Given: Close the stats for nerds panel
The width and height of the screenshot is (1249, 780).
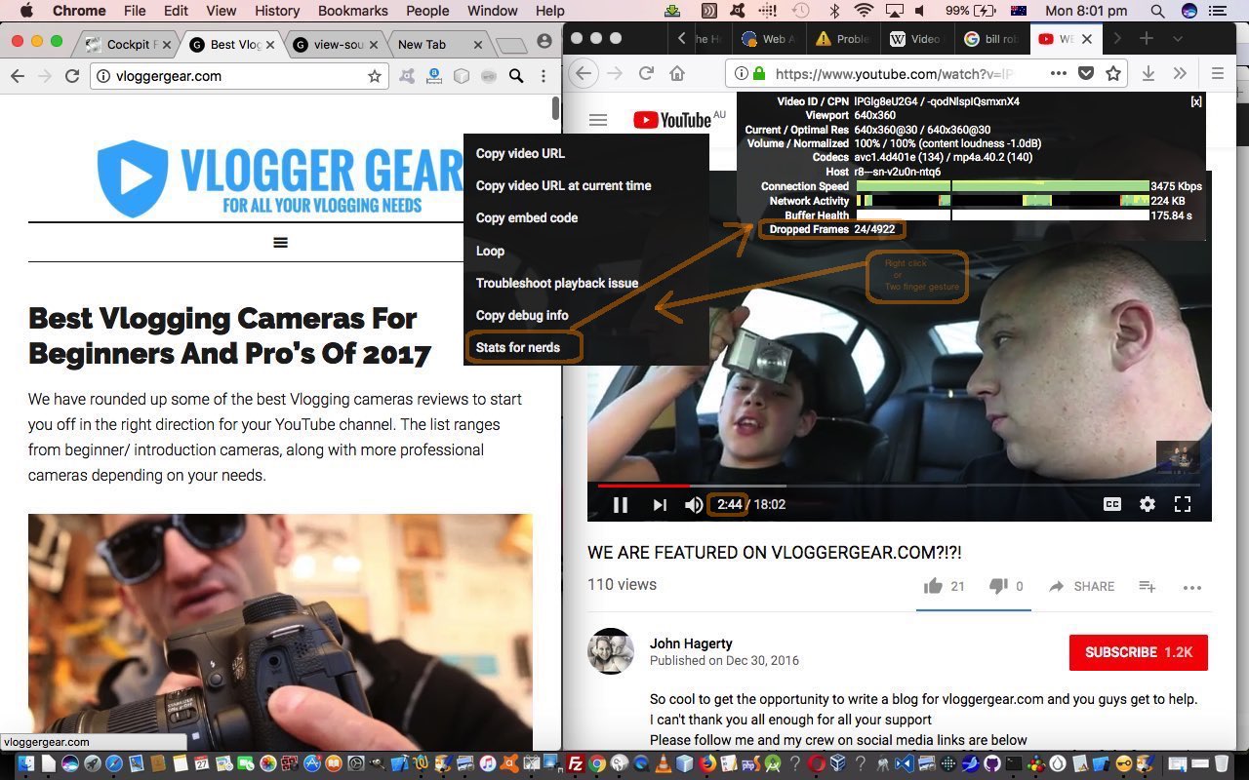Looking at the screenshot, I should click(1196, 101).
